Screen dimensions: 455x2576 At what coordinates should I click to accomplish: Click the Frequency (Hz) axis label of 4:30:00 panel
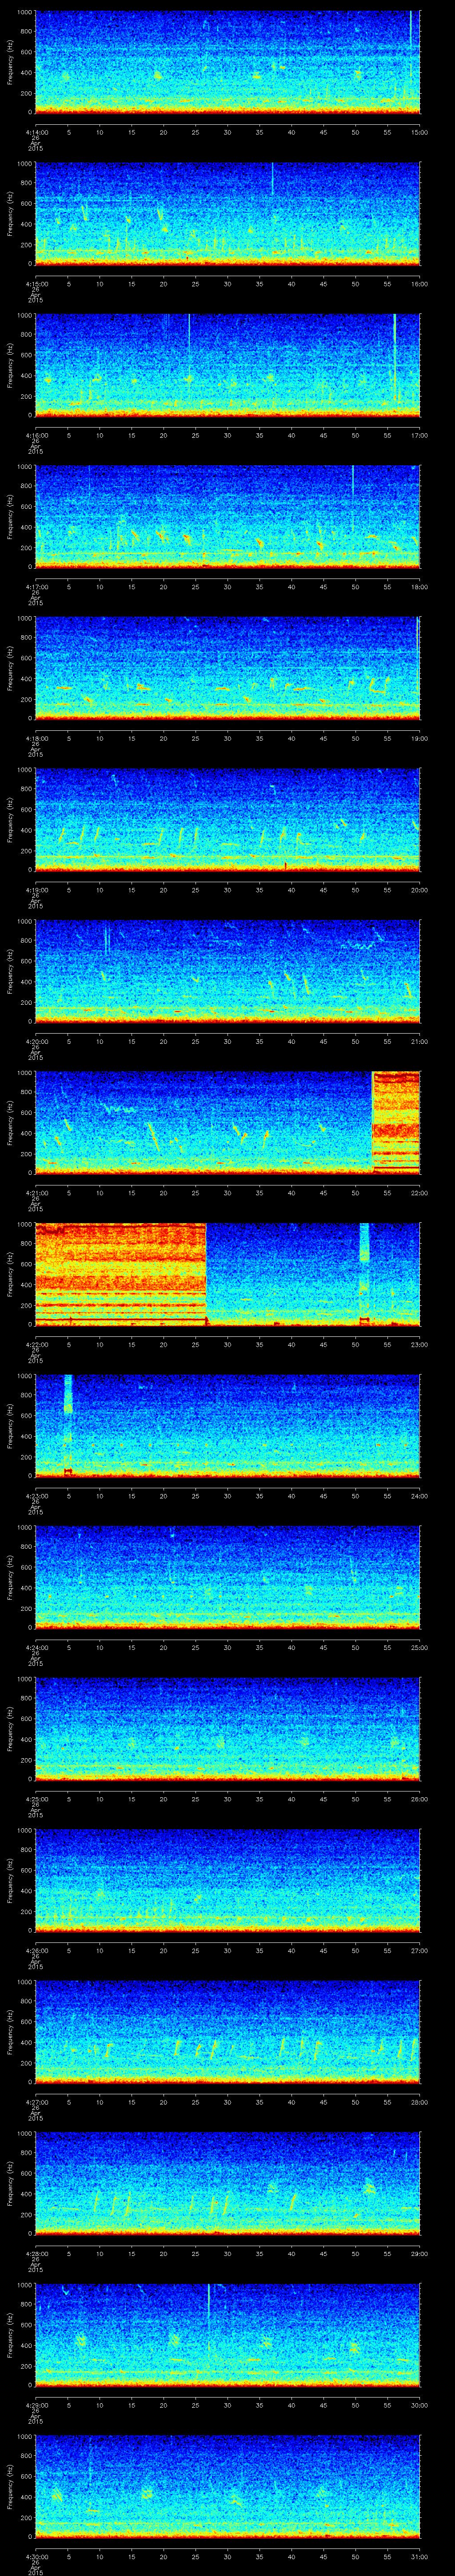[10, 2487]
